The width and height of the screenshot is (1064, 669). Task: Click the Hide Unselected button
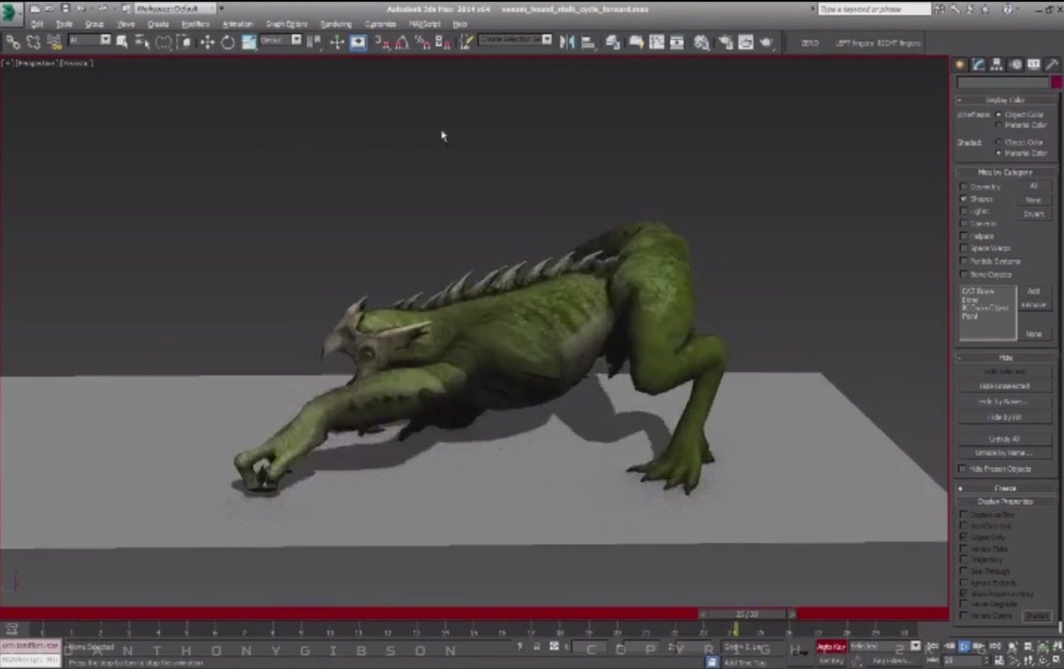(x=1004, y=386)
